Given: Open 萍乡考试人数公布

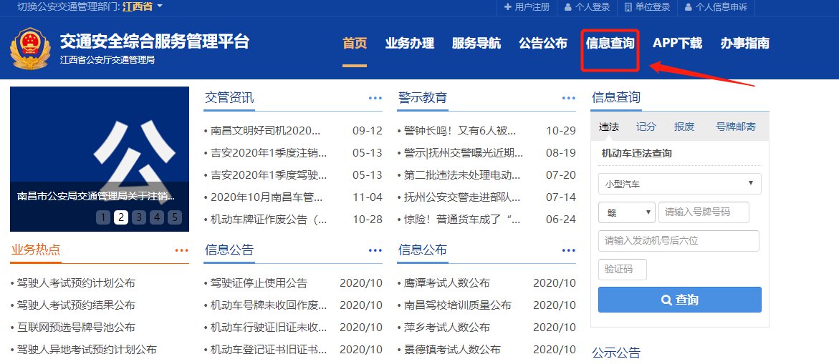Looking at the screenshot, I should 447,328.
